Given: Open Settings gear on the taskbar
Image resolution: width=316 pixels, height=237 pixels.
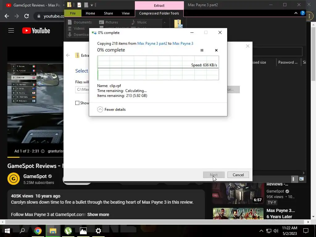Looking at the screenshot, I should click(98, 231).
